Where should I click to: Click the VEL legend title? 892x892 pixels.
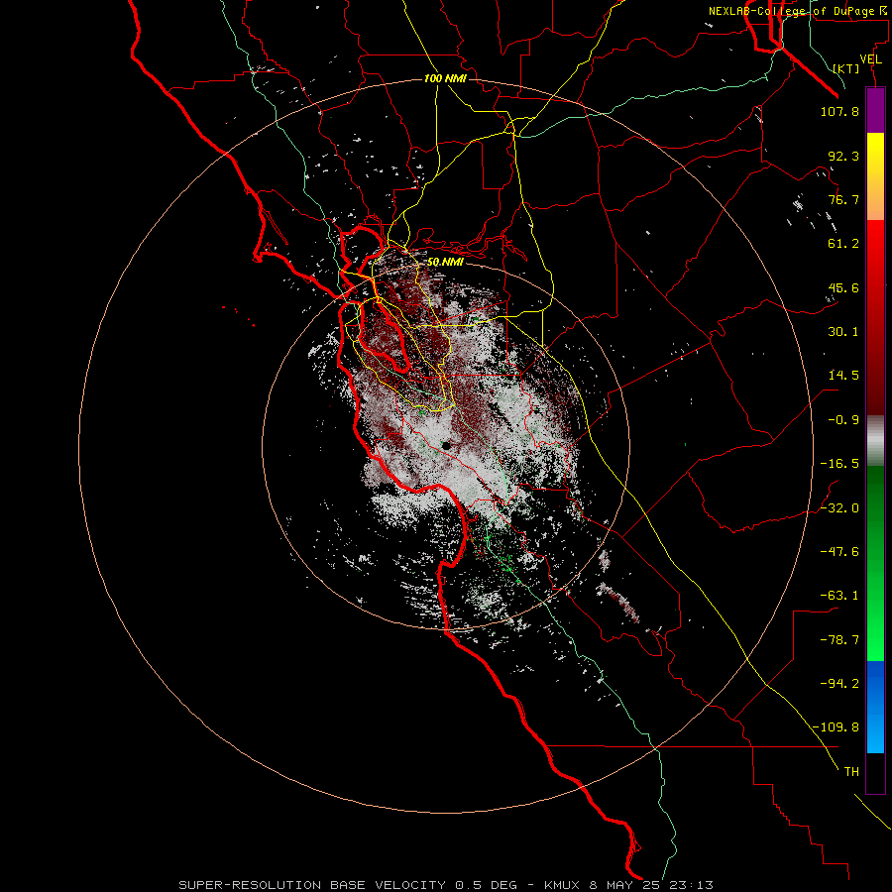click(870, 59)
